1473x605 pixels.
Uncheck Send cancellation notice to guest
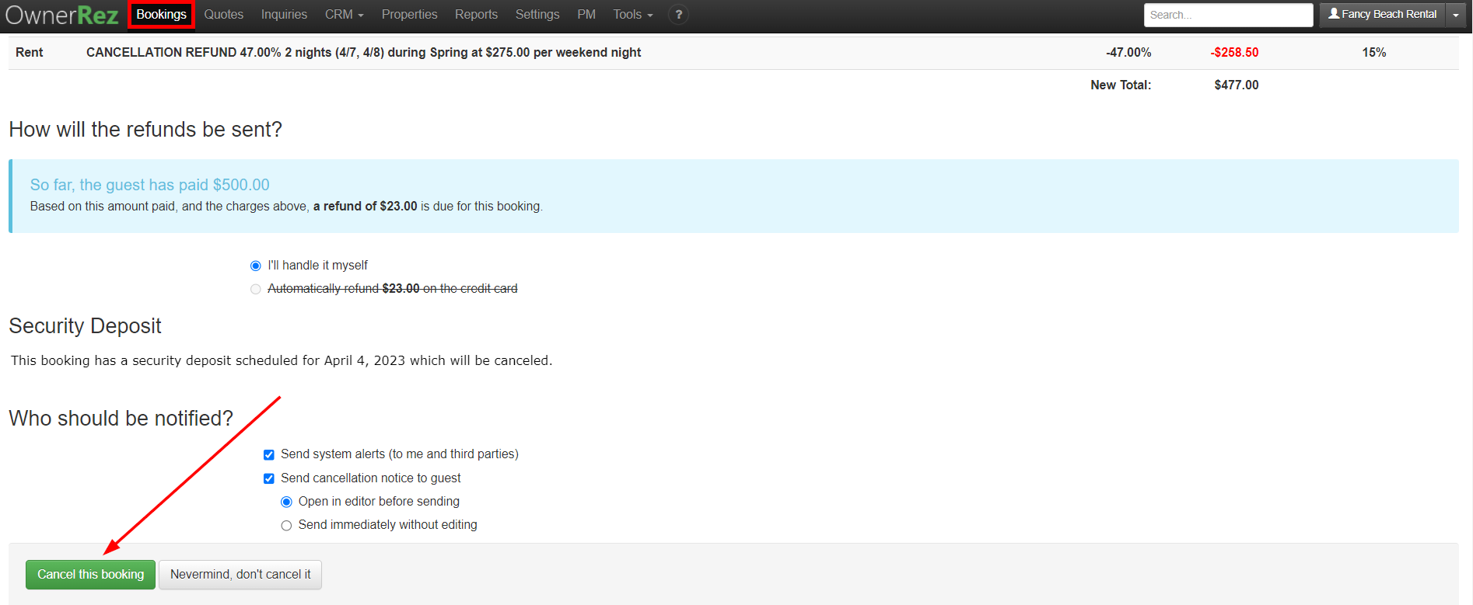[269, 478]
